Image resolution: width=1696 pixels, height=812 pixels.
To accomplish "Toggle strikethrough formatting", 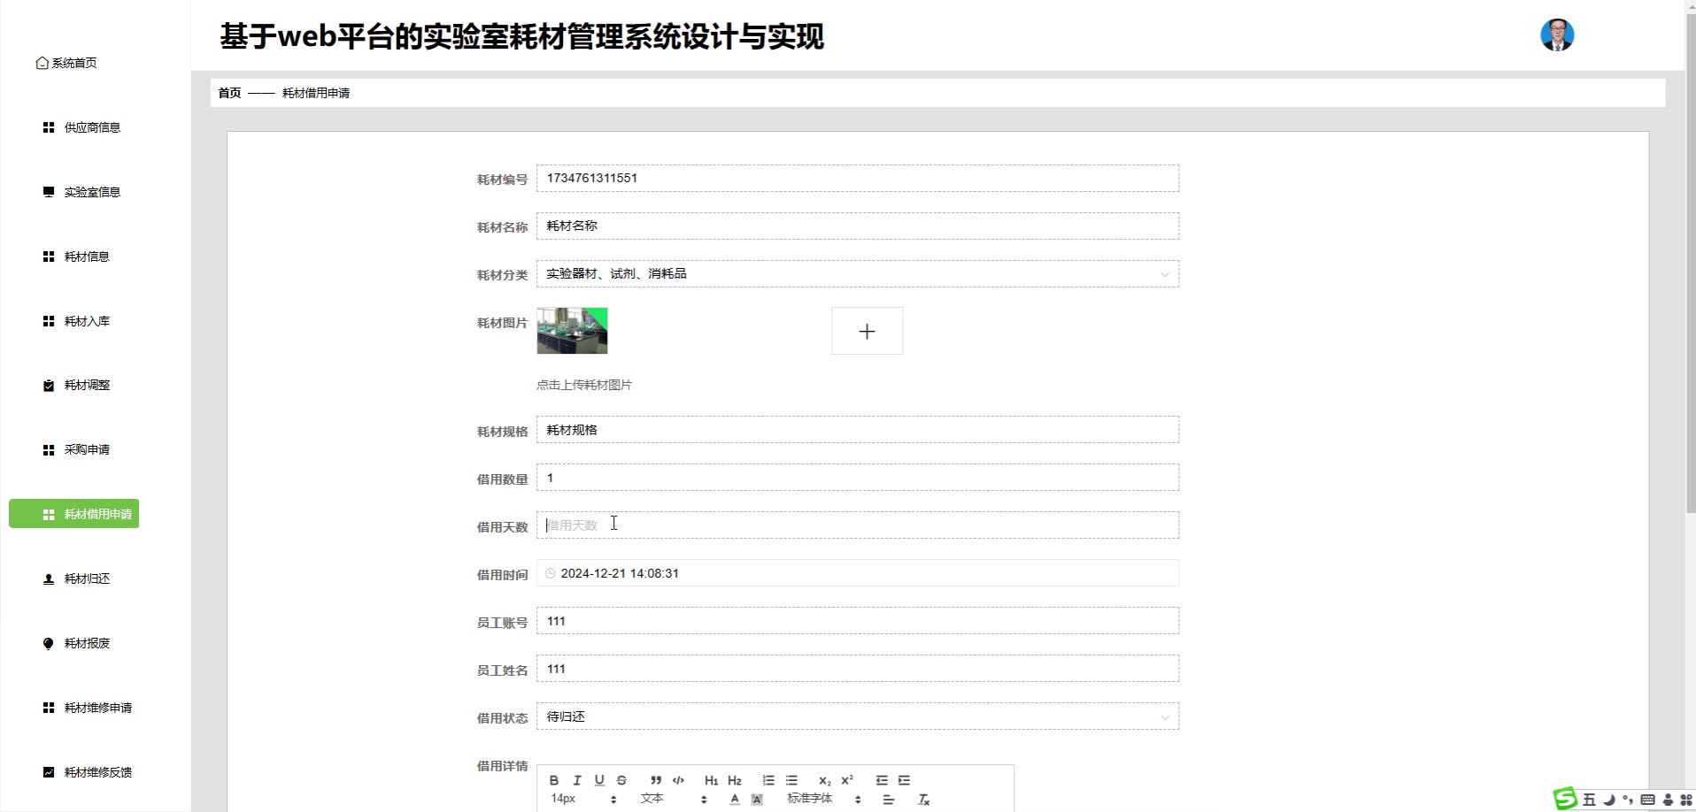I will tap(621, 780).
